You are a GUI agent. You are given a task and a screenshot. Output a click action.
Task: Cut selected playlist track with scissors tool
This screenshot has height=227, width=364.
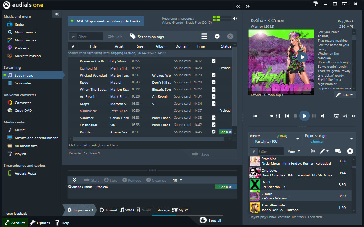coord(312,151)
